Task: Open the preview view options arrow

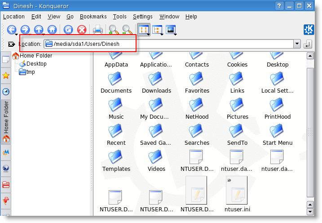Action: coord(175,35)
